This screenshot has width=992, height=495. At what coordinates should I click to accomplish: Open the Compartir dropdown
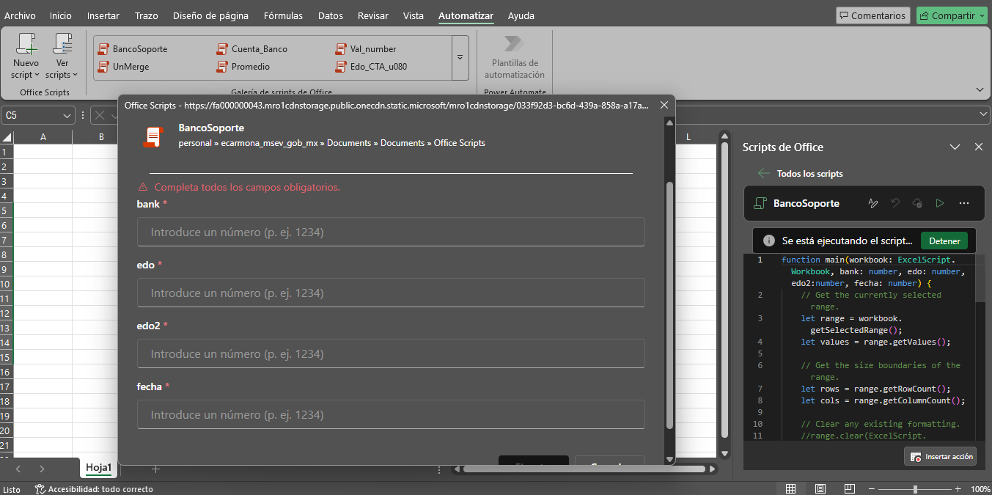tap(952, 15)
